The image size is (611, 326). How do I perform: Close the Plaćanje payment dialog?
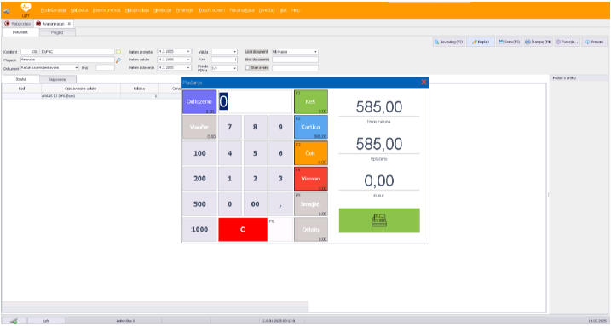[x=424, y=82]
